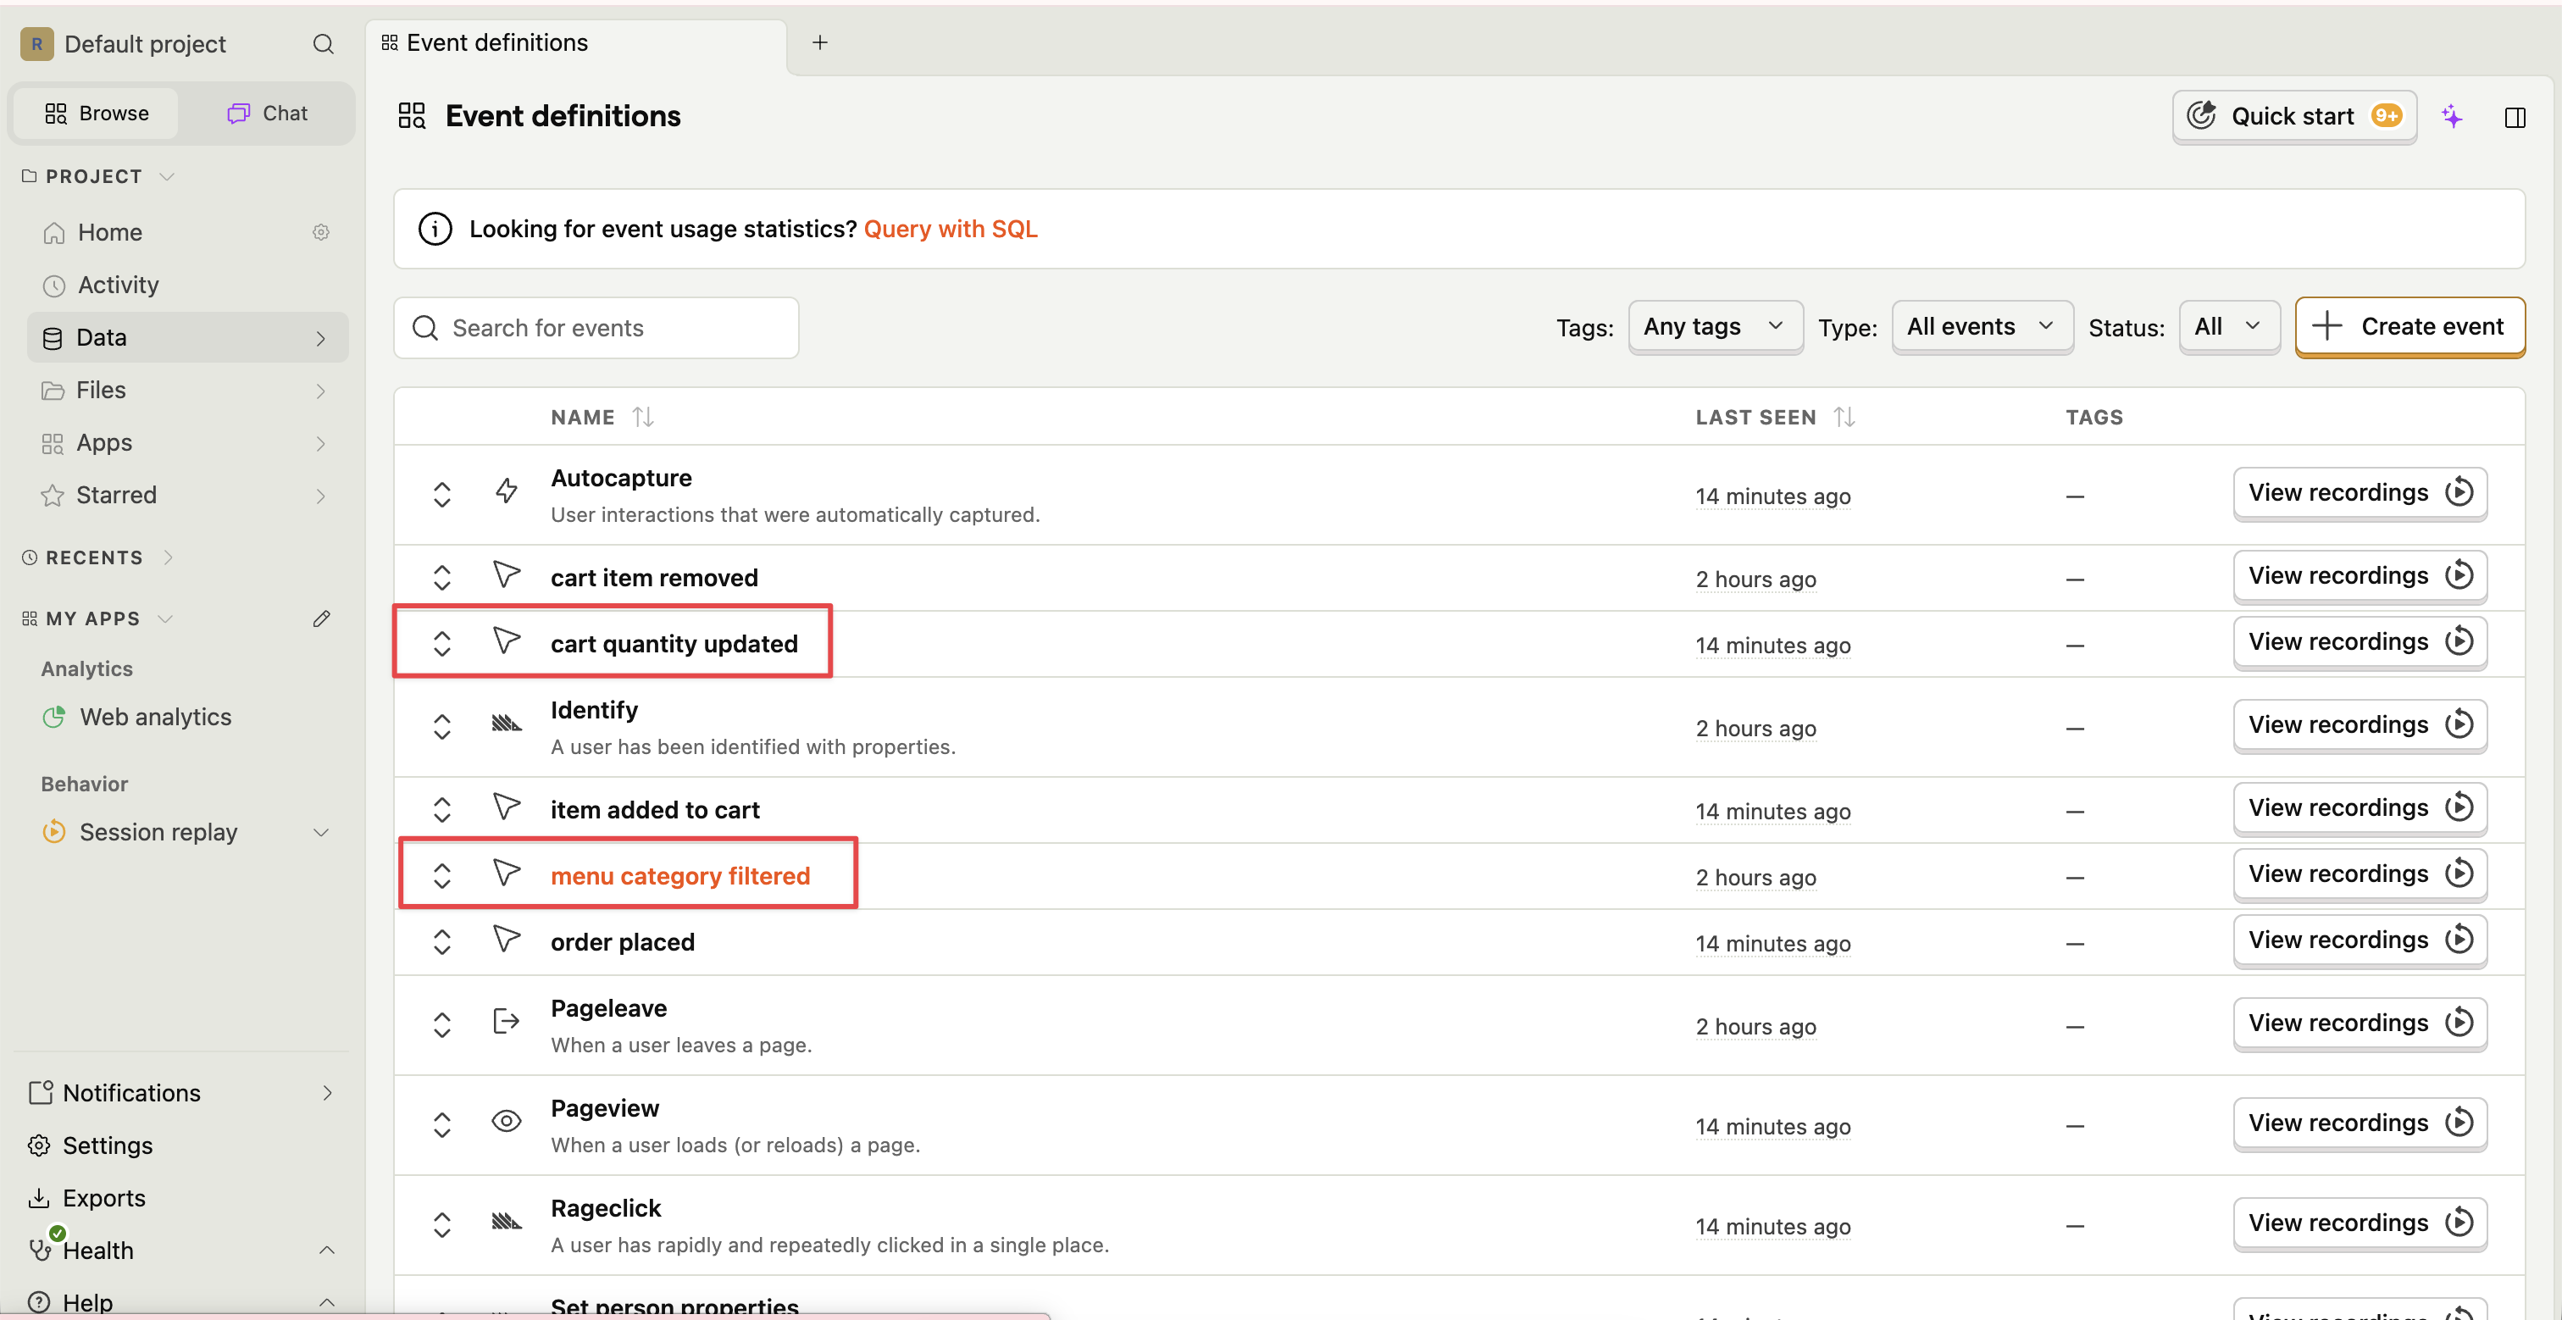The image size is (2562, 1320).
Task: Click the search icon next to Default project
Action: 322,44
